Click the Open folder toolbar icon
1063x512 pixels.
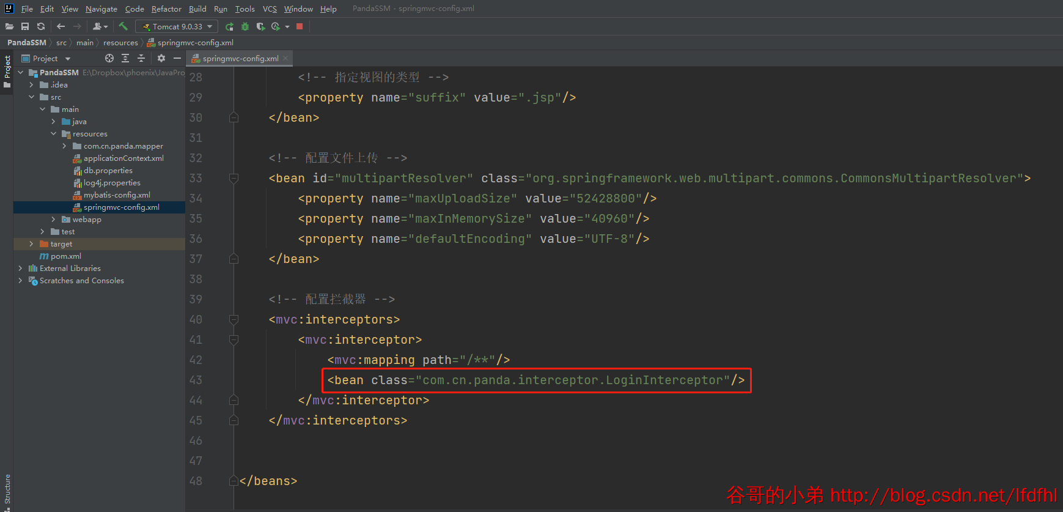click(9, 26)
